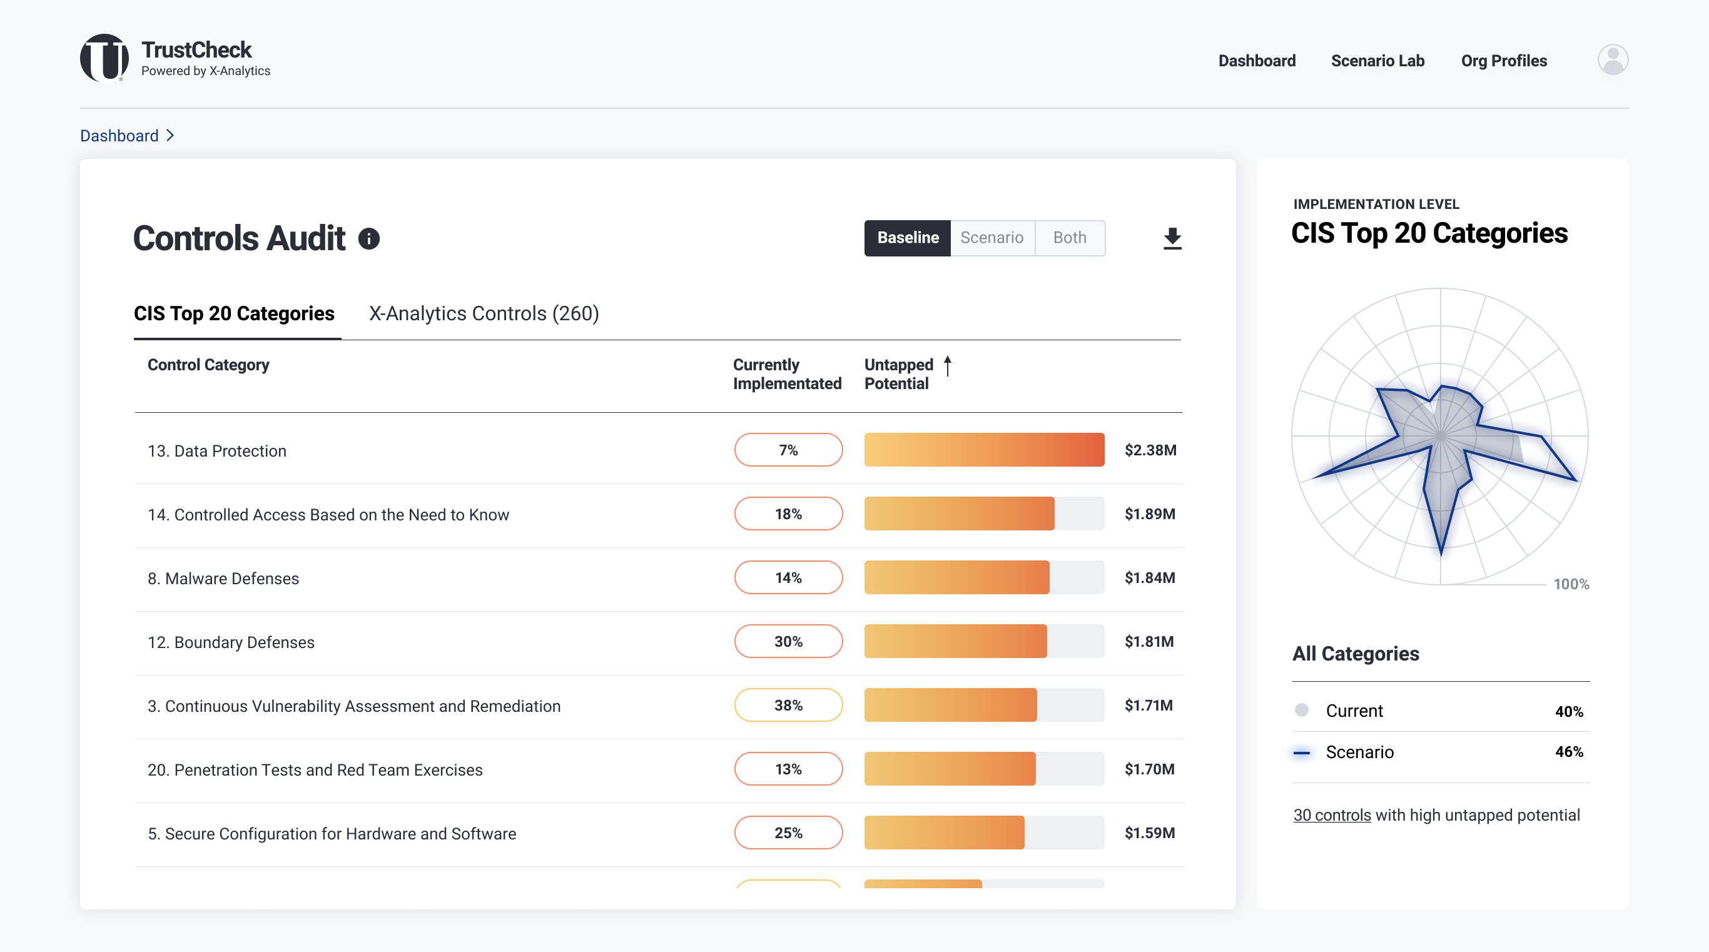Click the Scenario legend blue line marker
This screenshot has width=1709, height=952.
coord(1302,752)
